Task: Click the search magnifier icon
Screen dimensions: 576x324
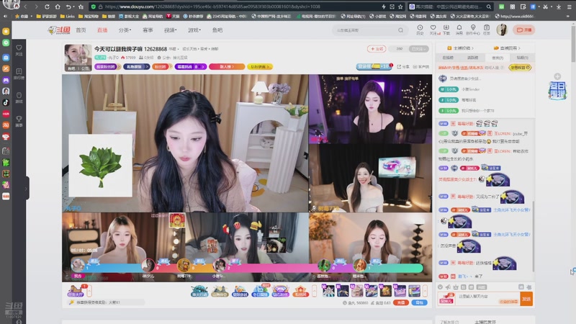Action: point(401,30)
